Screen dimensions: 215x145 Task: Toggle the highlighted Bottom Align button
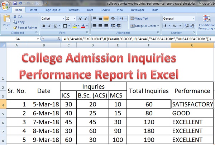coord(106,19)
